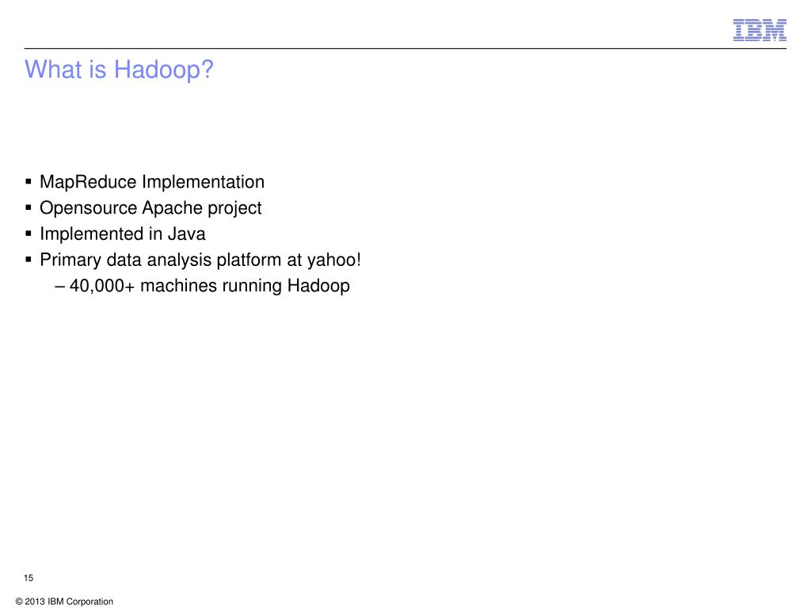Click 'Implemented in Java' bullet text
Viewport: 811px width, 608px height.
coord(123,234)
